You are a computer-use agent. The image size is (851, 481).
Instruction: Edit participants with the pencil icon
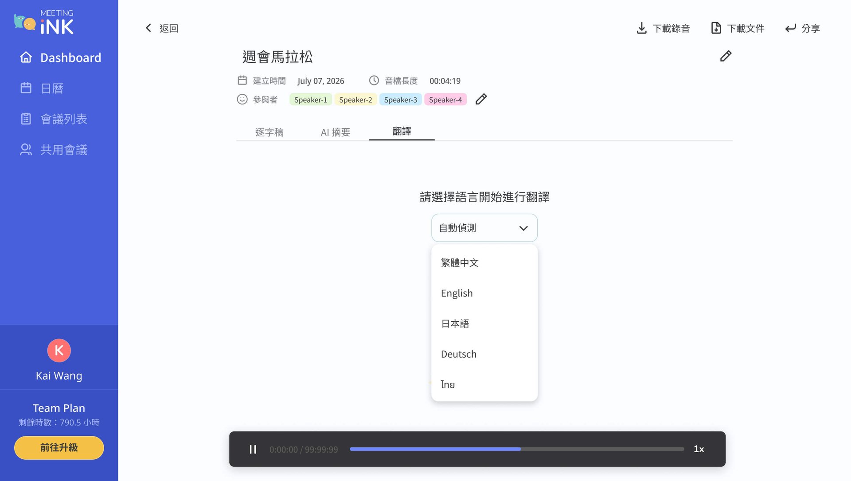pyautogui.click(x=481, y=99)
